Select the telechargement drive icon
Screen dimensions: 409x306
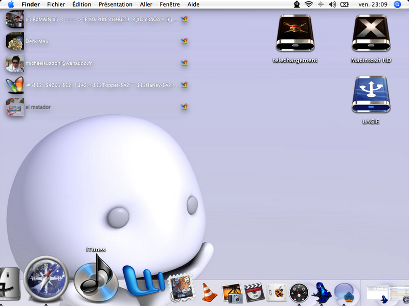pyautogui.click(x=295, y=33)
